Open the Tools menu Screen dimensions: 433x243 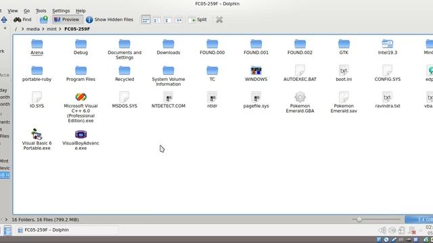coord(41,11)
